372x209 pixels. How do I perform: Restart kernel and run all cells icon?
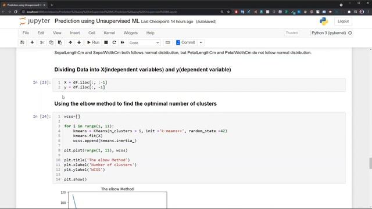[123, 42]
